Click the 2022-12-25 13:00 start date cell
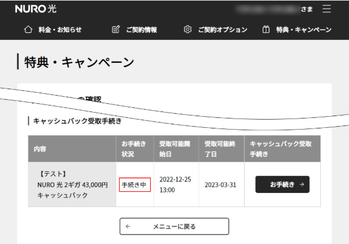Screen dimensions: 349x244 pos(176,185)
